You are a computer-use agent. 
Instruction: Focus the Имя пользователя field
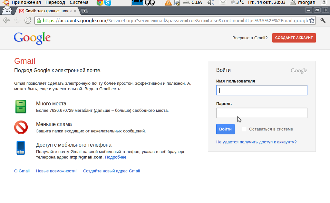[262, 90]
